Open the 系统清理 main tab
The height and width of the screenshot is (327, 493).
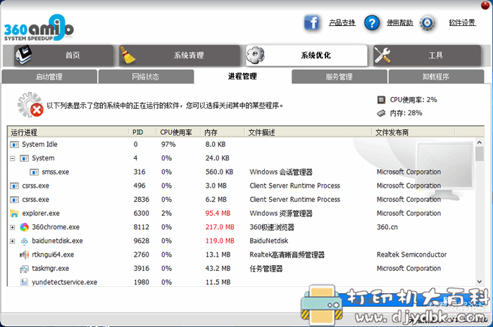pyautogui.click(x=179, y=56)
